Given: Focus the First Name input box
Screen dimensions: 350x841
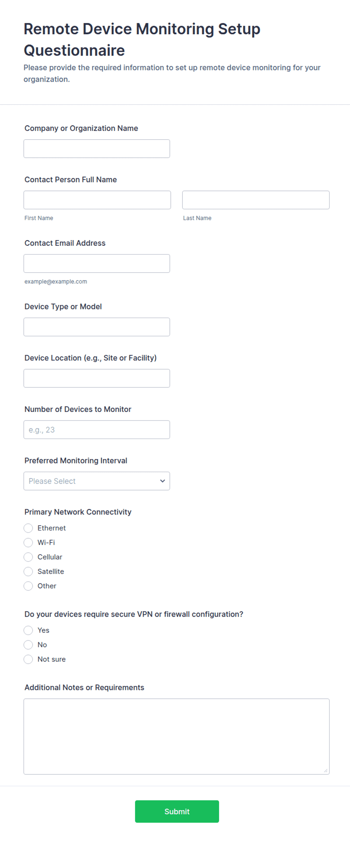Looking at the screenshot, I should [97, 200].
